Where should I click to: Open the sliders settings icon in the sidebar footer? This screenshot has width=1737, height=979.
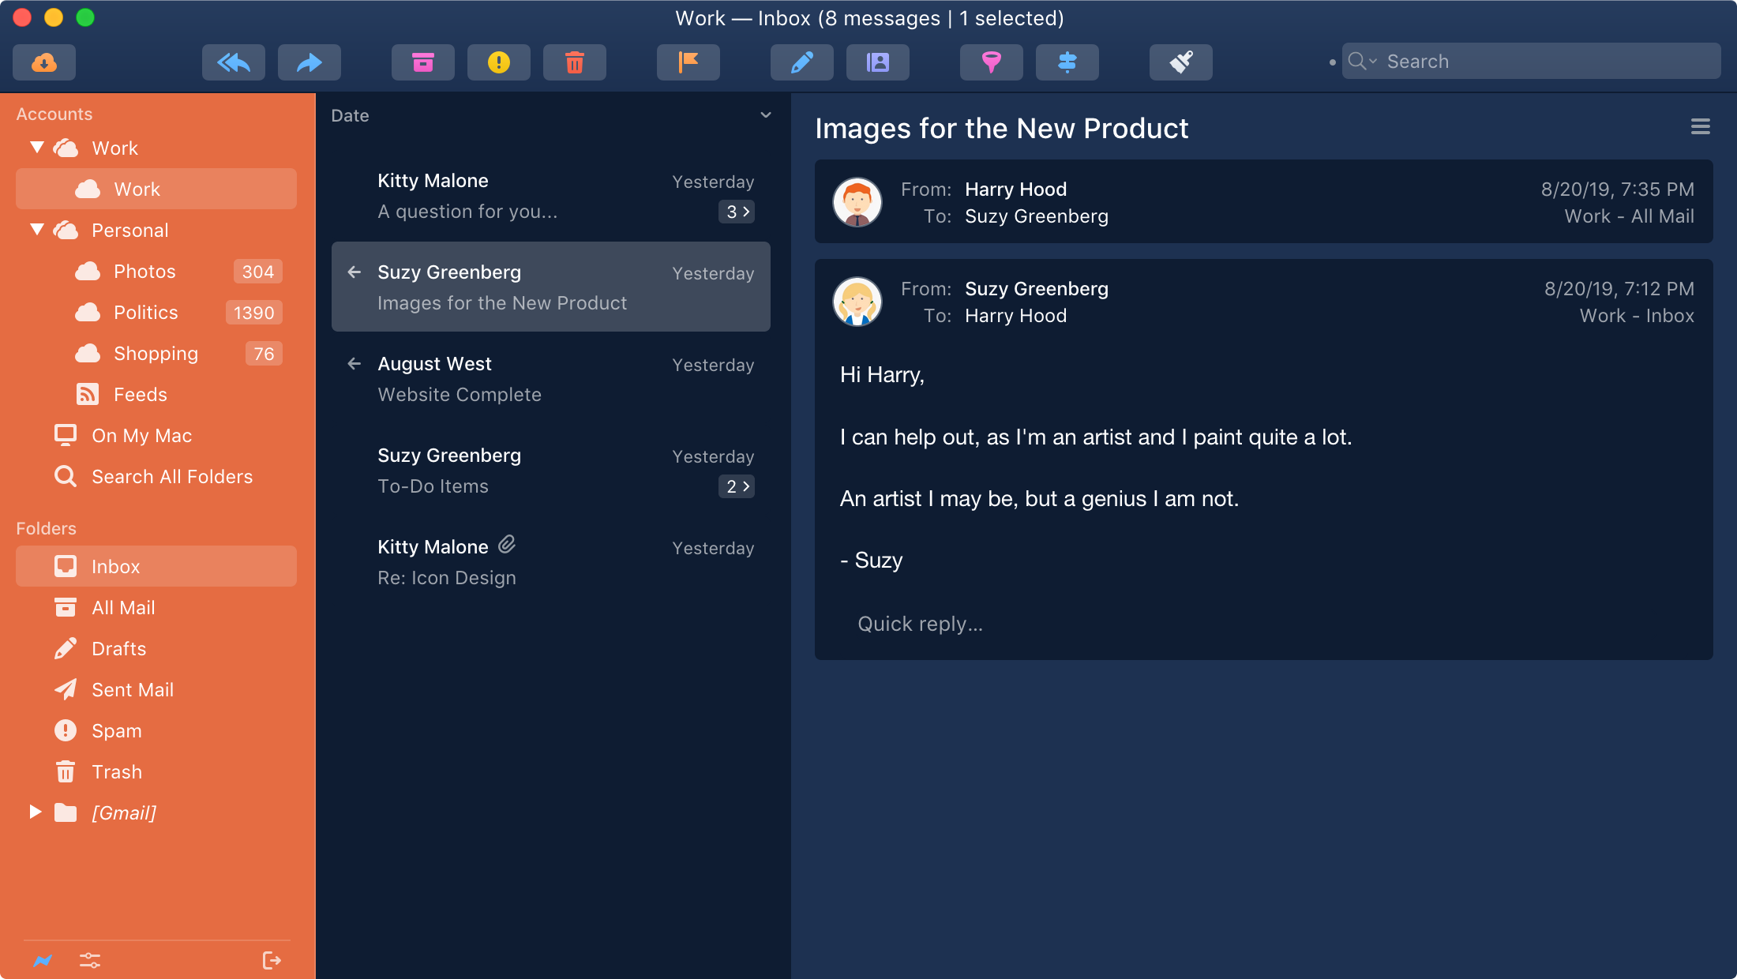click(x=90, y=960)
